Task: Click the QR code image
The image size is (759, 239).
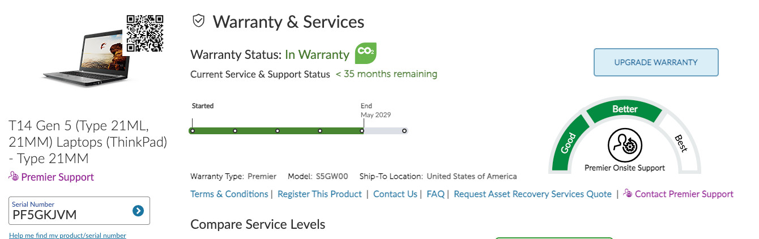Action: 144,33
